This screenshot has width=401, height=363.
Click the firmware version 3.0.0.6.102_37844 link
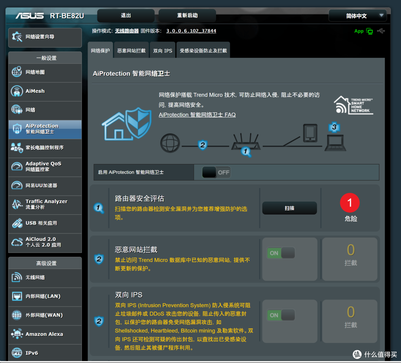tap(191, 31)
